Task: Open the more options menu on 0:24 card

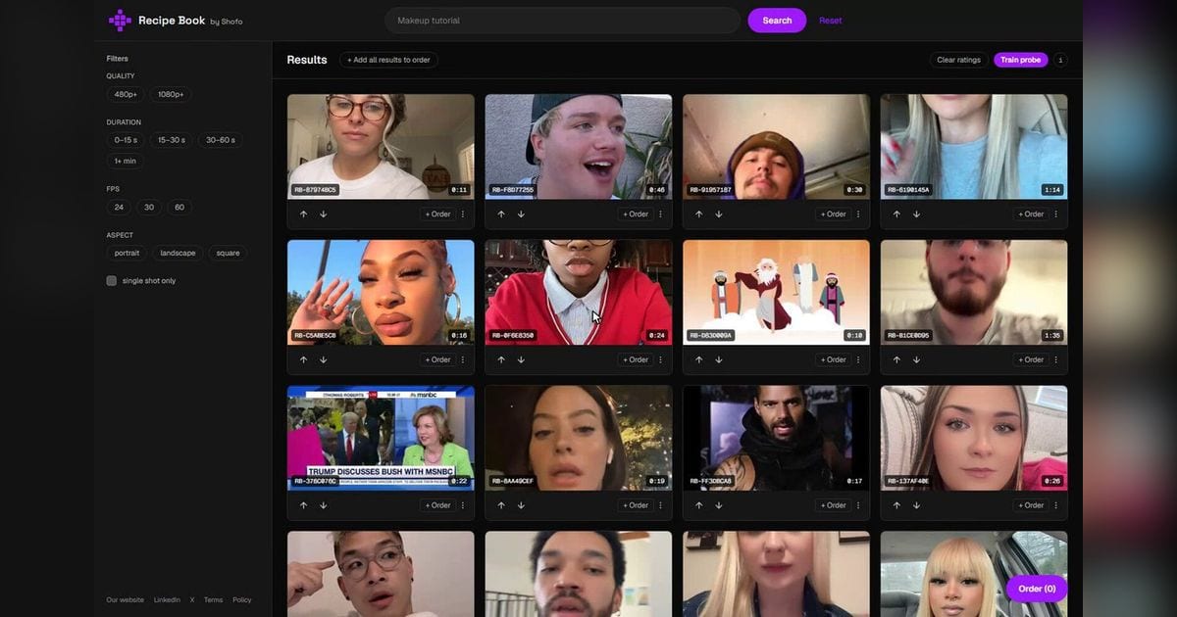Action: tap(661, 359)
